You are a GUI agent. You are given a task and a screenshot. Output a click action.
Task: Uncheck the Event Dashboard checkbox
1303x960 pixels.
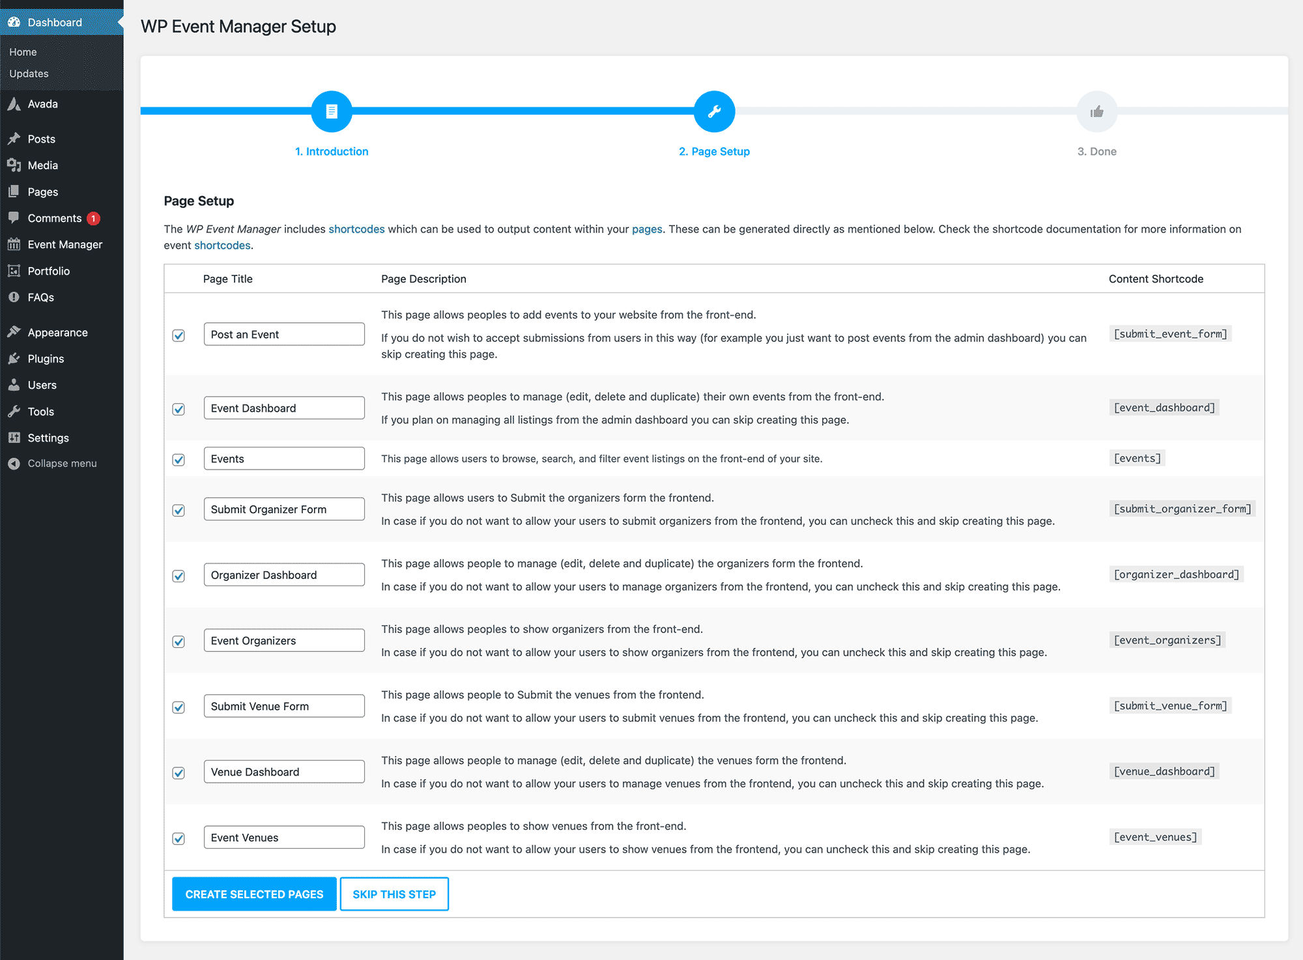[x=179, y=409]
